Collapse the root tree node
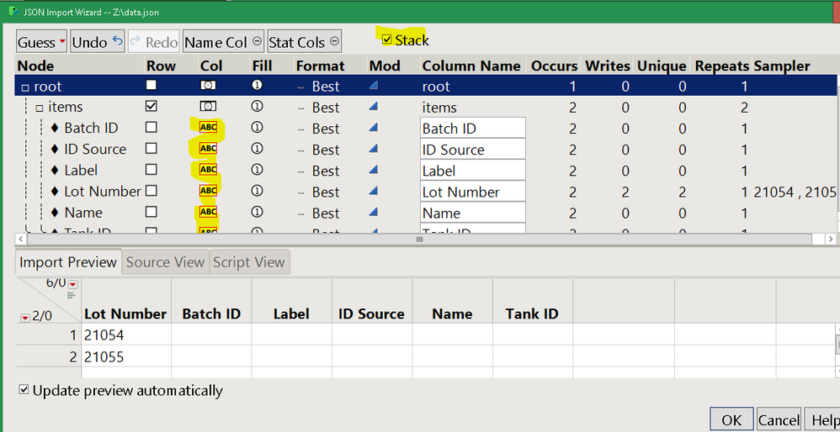The width and height of the screenshot is (840, 432). pyautogui.click(x=24, y=87)
